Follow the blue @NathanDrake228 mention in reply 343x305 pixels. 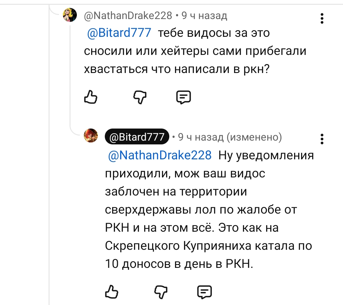[x=160, y=155]
